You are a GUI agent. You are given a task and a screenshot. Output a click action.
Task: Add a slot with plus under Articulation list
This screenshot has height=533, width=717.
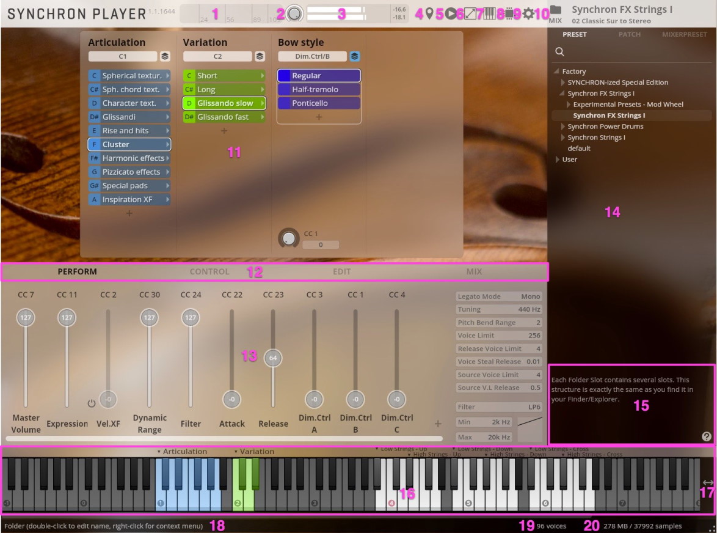click(129, 213)
